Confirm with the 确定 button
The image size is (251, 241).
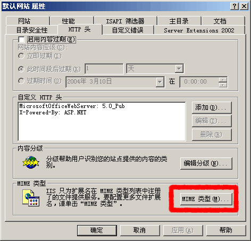coord(97,230)
